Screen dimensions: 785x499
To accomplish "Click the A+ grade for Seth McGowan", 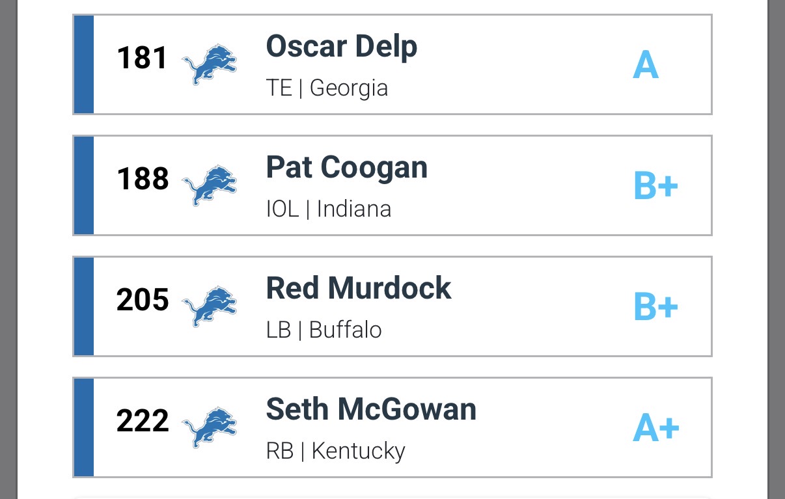I will click(655, 429).
